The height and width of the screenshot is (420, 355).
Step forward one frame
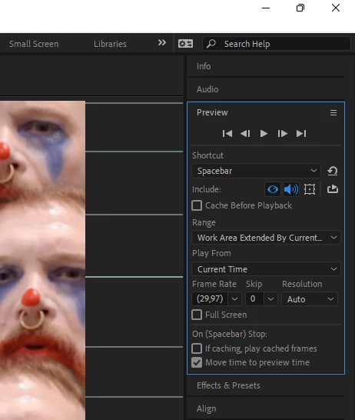coord(282,133)
